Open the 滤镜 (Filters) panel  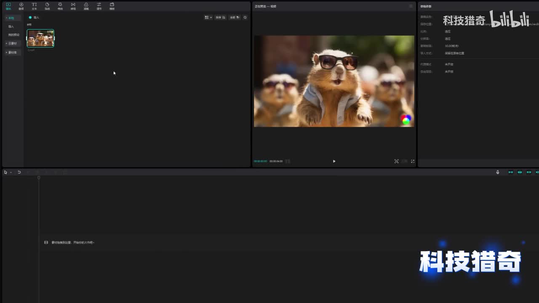[x=86, y=6]
